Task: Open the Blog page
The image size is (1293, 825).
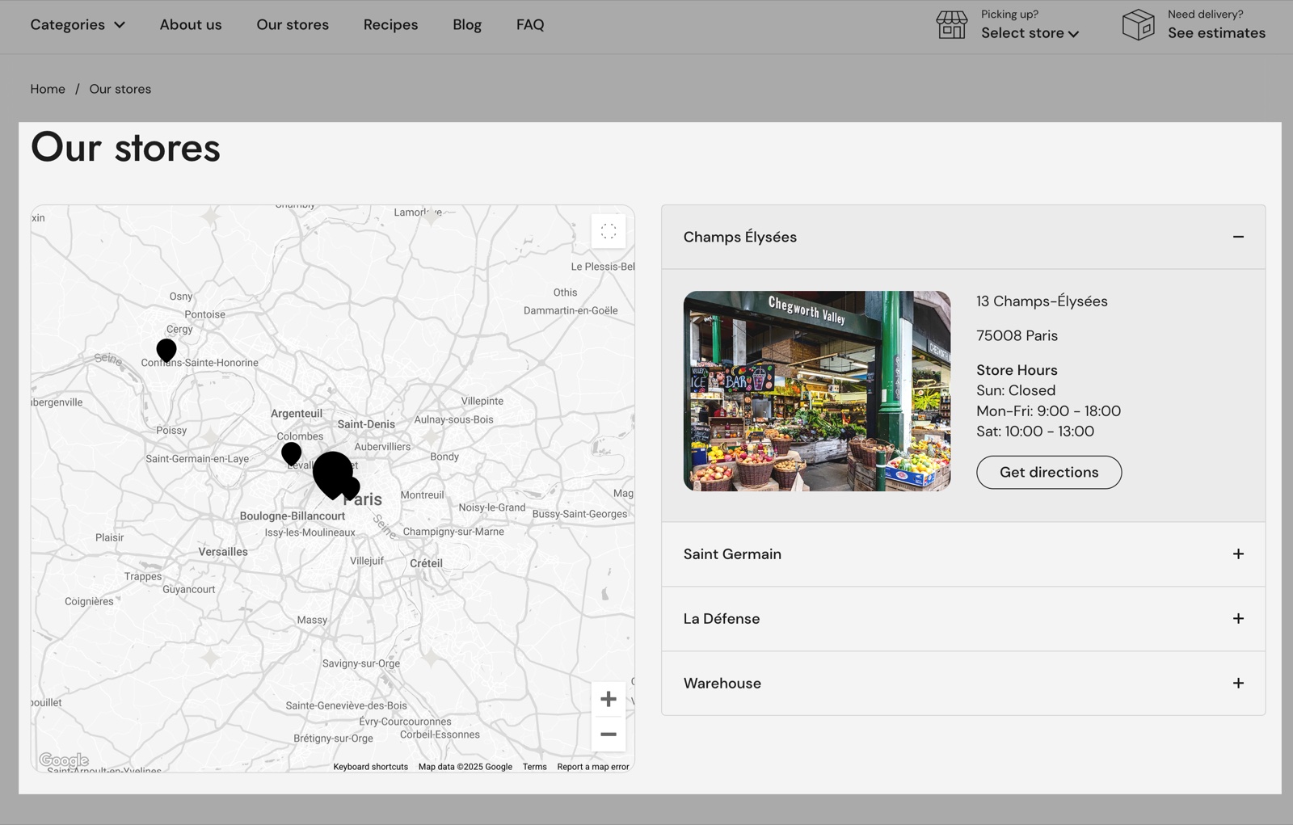Action: tap(467, 24)
